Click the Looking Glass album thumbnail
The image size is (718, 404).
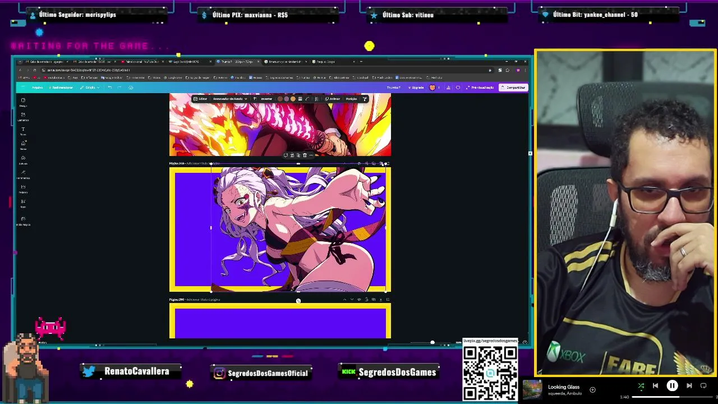click(532, 389)
